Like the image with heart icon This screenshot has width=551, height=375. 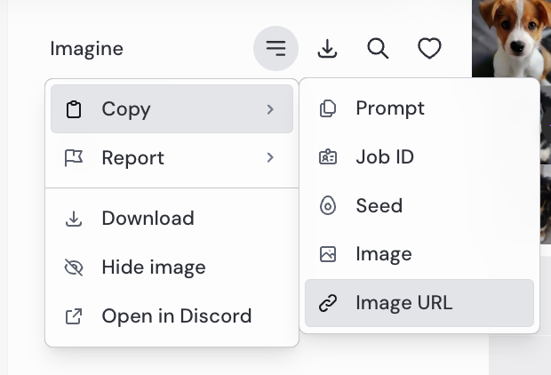(429, 49)
